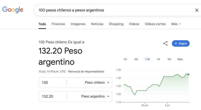
Task: Clear the search box with the X icon
Action: [x=197, y=10]
